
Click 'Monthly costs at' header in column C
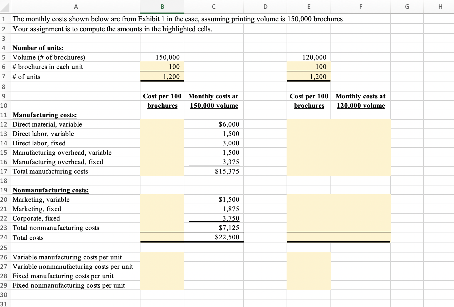point(213,96)
